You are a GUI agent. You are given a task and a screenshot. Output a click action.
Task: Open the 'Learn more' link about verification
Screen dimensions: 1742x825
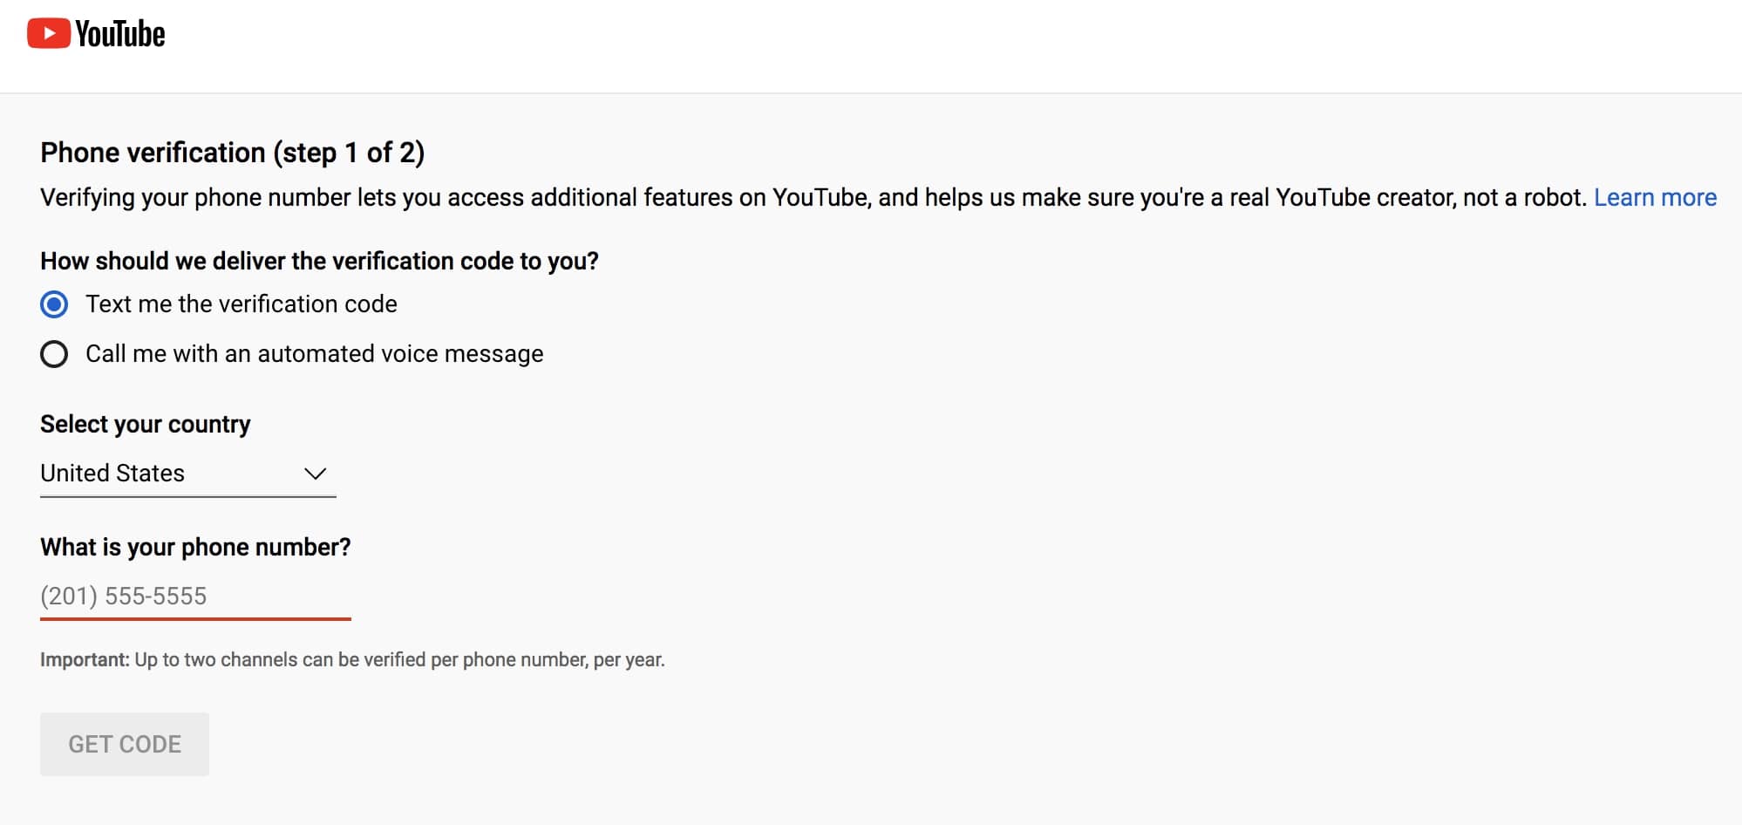pos(1654,197)
